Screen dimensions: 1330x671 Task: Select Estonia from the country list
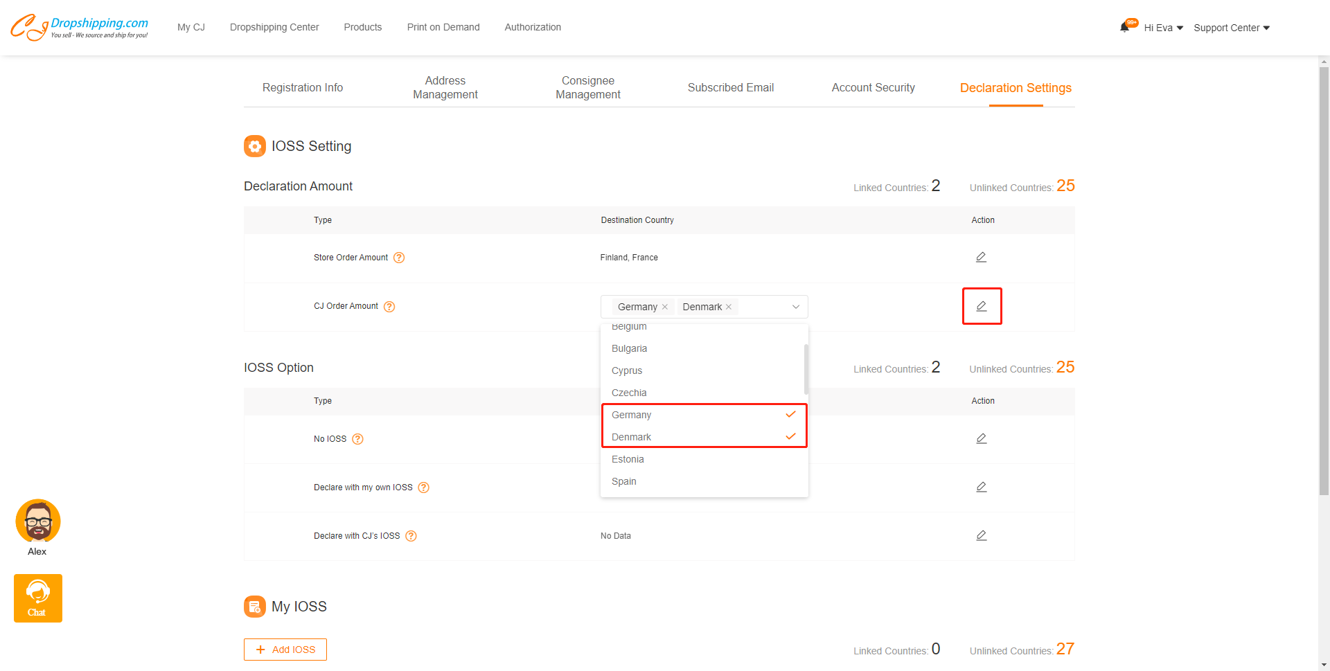[x=628, y=459]
